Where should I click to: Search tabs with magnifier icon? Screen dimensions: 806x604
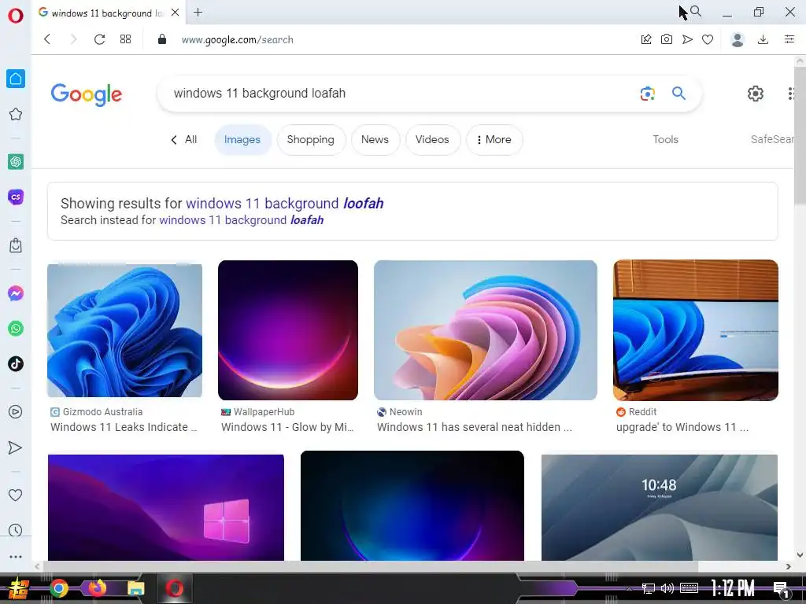(x=696, y=11)
